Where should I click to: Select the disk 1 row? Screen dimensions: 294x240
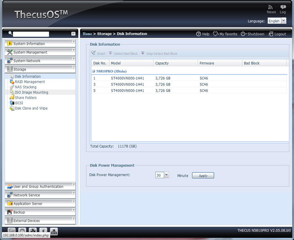point(189,78)
